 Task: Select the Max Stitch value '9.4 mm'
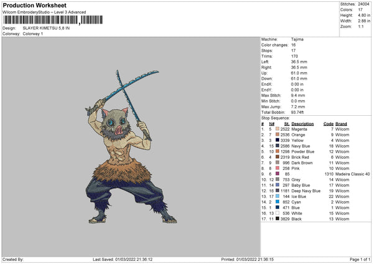coord(298,95)
